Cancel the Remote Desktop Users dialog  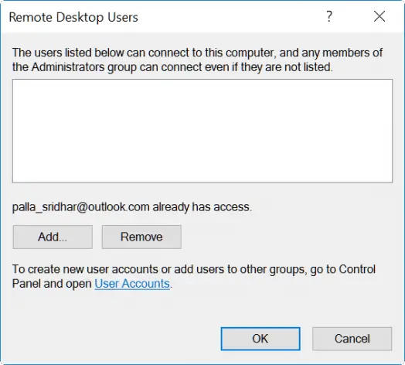[352, 339]
